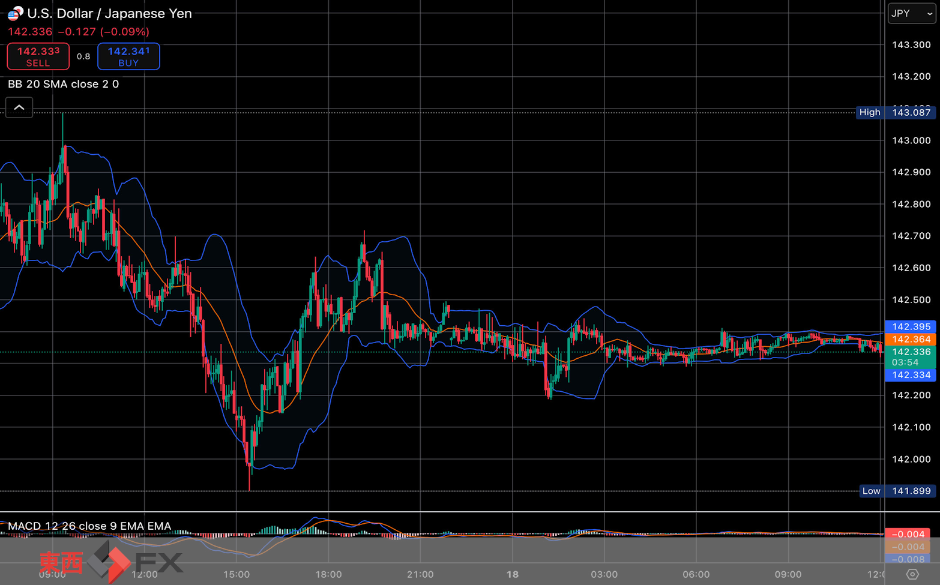Click the blue 142.395 upper band tag
The height and width of the screenshot is (585, 940).
(x=911, y=326)
